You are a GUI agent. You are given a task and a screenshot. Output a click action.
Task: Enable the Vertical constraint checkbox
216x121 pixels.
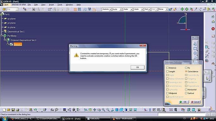click(x=186, y=93)
